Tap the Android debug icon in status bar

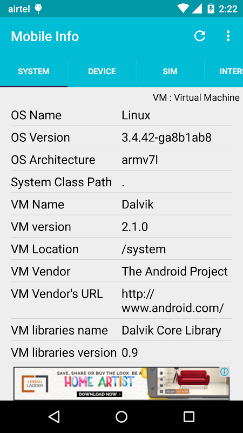click(38, 9)
